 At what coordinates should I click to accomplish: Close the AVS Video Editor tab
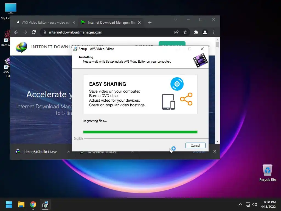74,23
